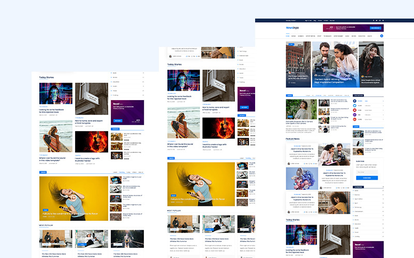Click the Home item in the navigation menu

[287, 36]
